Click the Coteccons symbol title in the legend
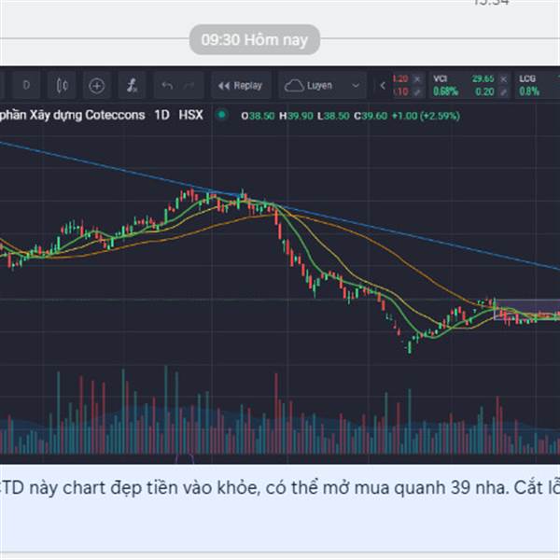 tap(73, 115)
